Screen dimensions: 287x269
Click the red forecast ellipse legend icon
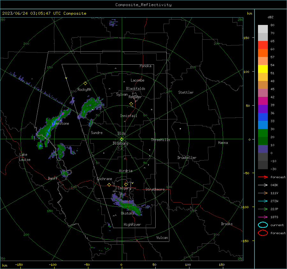263,233
